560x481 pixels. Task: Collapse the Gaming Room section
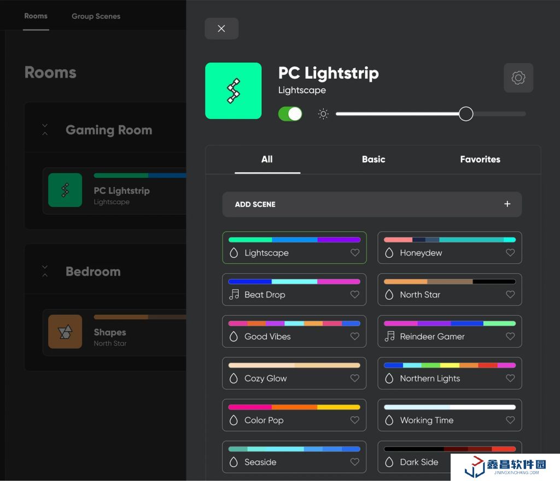coord(45,130)
